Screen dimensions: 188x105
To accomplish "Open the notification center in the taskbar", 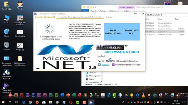I will tap(184, 102).
